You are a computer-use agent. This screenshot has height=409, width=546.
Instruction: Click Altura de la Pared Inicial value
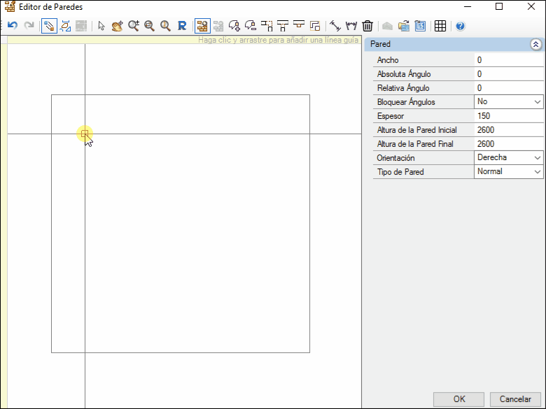click(x=509, y=130)
